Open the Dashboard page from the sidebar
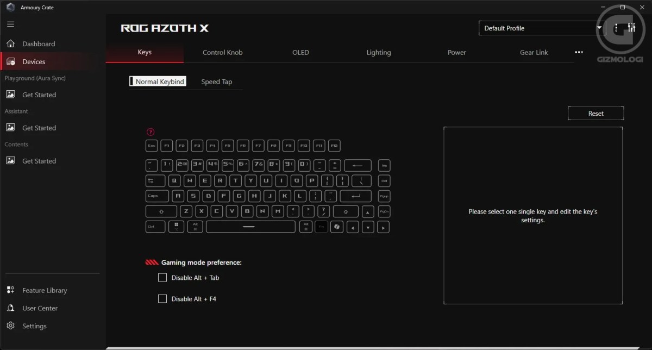Viewport: 652px width, 350px height. coord(38,44)
